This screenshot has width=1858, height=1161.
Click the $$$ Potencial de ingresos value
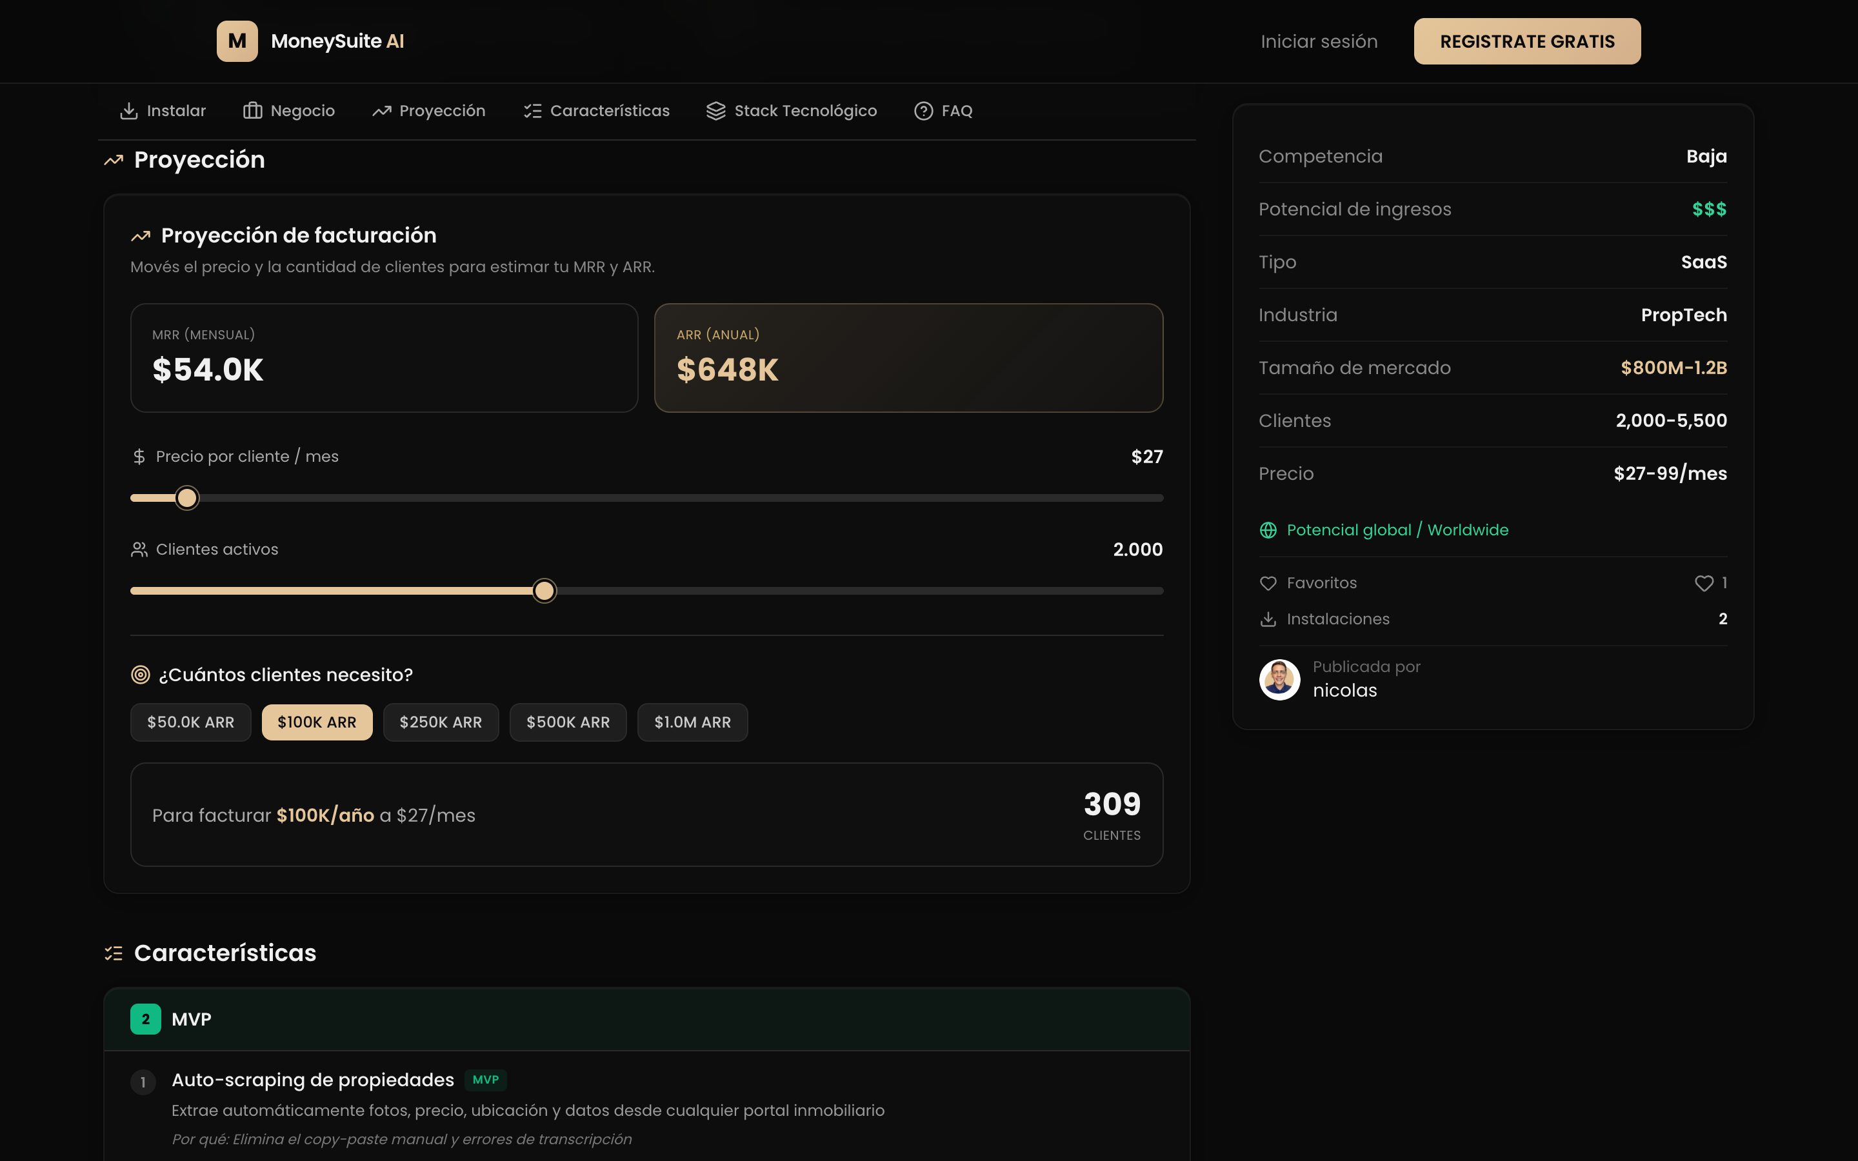click(x=1709, y=210)
